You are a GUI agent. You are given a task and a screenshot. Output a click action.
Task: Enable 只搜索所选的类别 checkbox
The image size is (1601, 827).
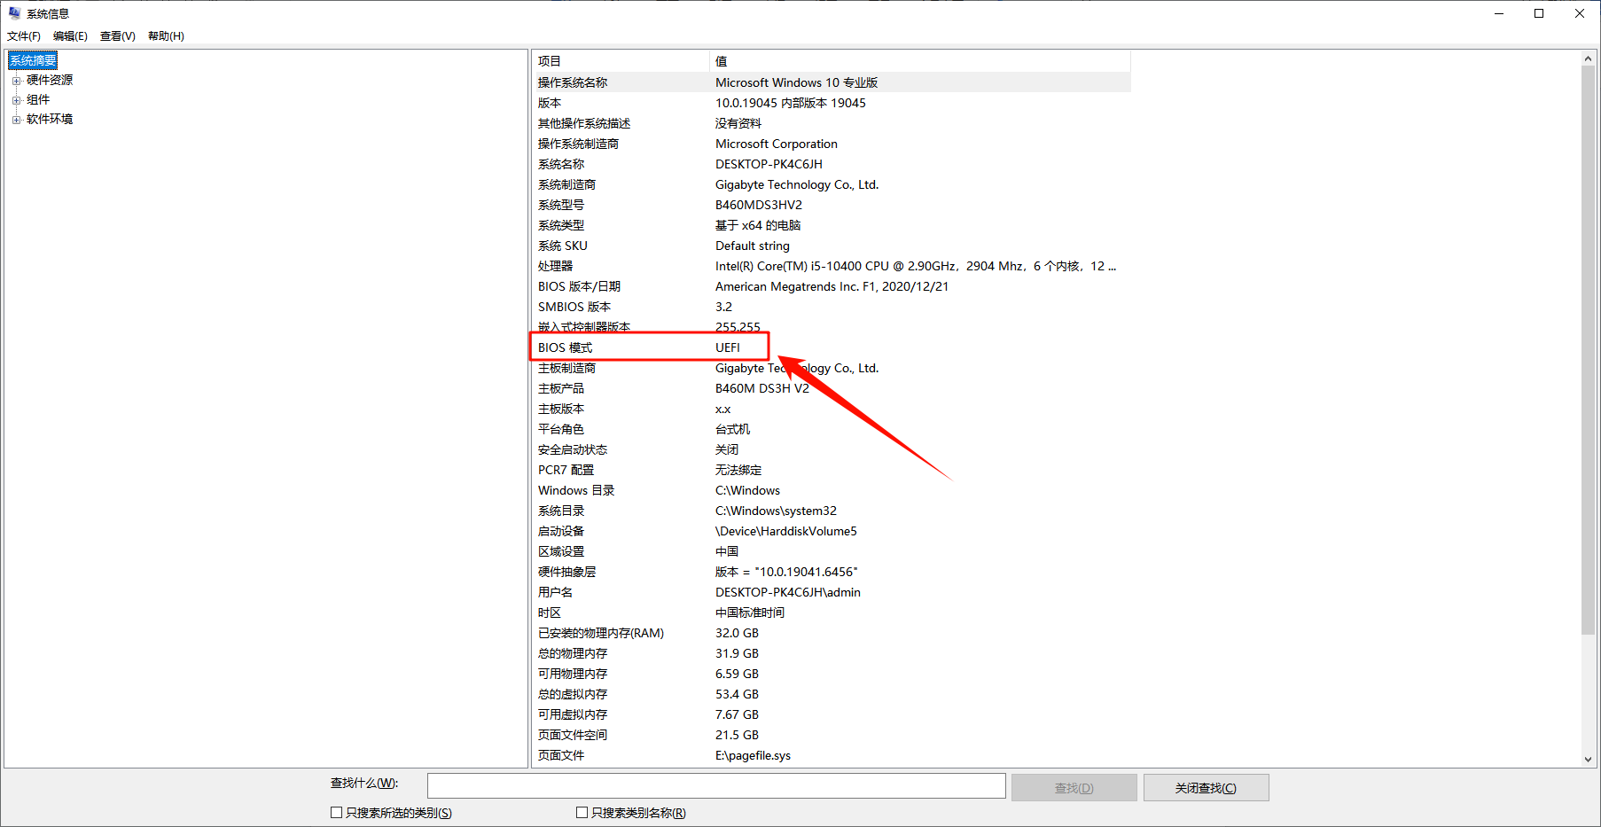tap(337, 811)
